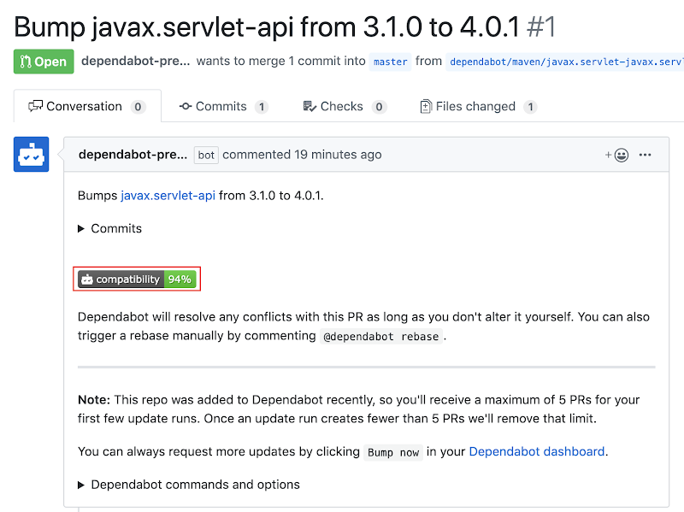This screenshot has width=684, height=512.
Task: Add a reaction with the smiley icon
Action: point(616,155)
